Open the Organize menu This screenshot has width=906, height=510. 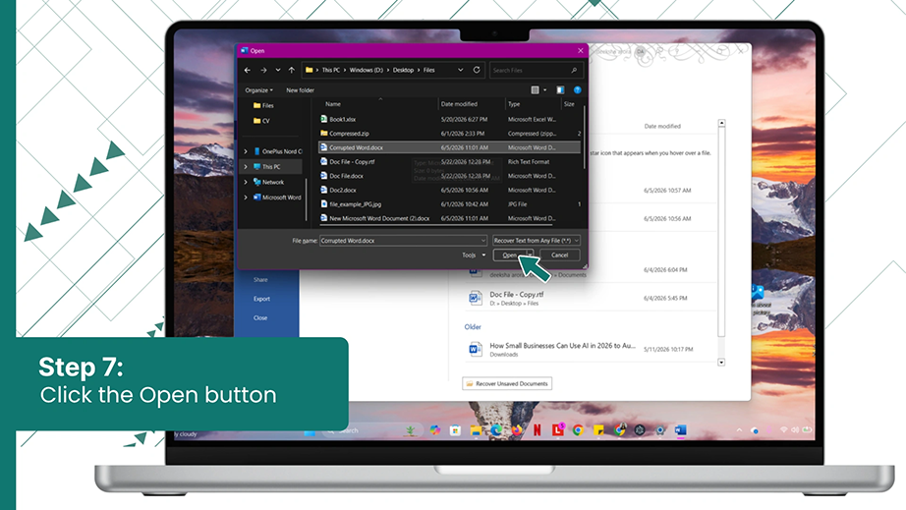pos(258,90)
